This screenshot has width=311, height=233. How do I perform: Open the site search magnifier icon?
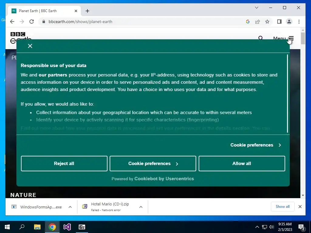(260, 38)
